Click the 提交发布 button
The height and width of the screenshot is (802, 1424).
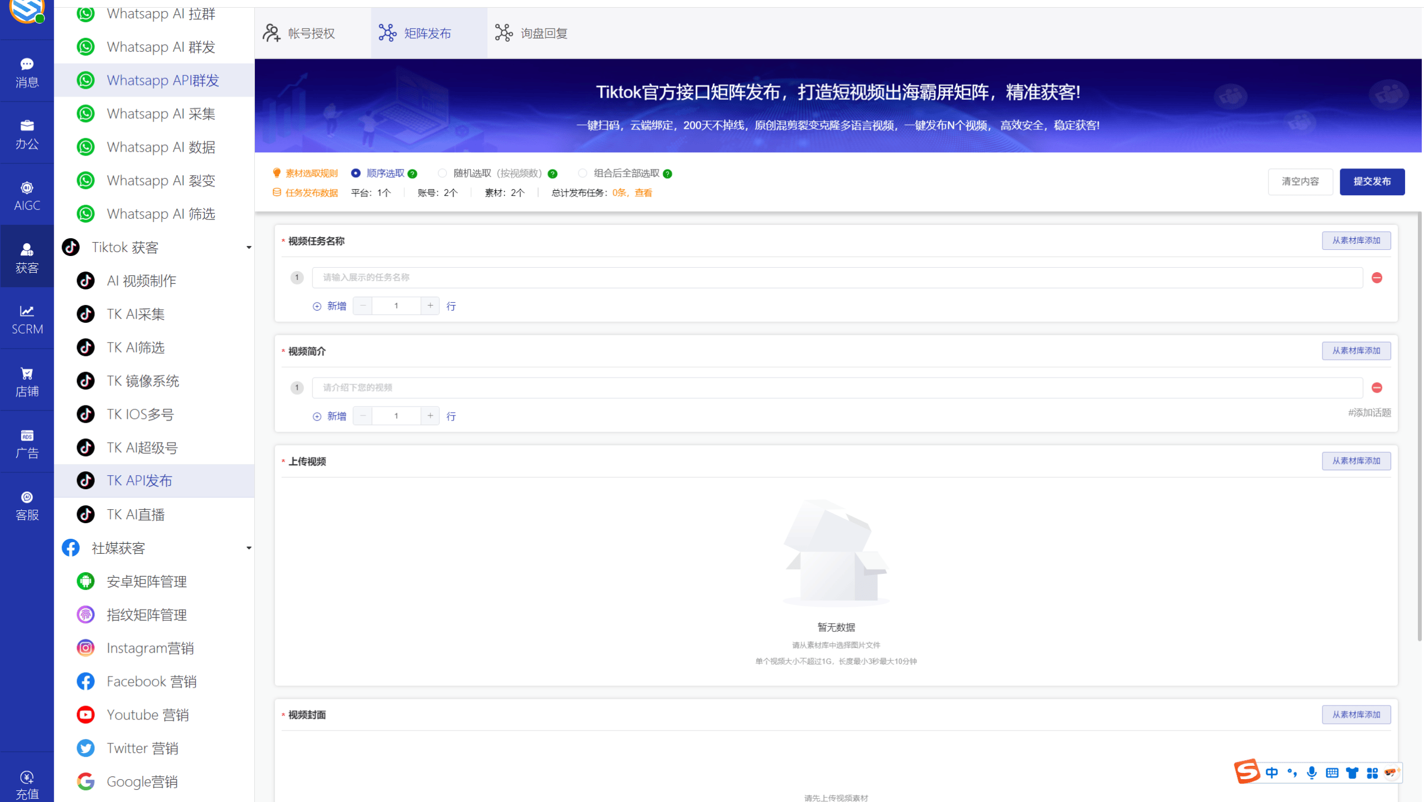click(1372, 181)
